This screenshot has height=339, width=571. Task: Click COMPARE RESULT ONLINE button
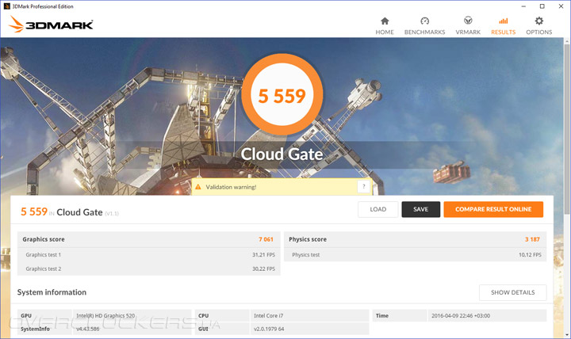[493, 209]
